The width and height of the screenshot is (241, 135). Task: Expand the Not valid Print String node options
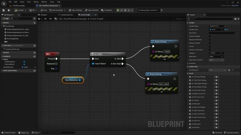point(162,92)
